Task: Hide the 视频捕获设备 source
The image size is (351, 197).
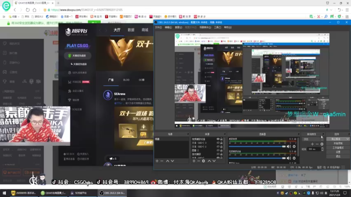Action: point(218,139)
